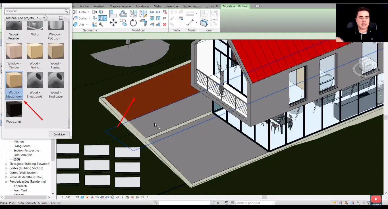Click the 1 : 100 view scale
Screen dimensions: 388x209
pyautogui.click(x=66, y=197)
